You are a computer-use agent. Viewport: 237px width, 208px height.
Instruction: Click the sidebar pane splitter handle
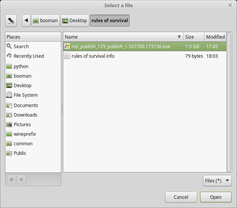point(62,109)
